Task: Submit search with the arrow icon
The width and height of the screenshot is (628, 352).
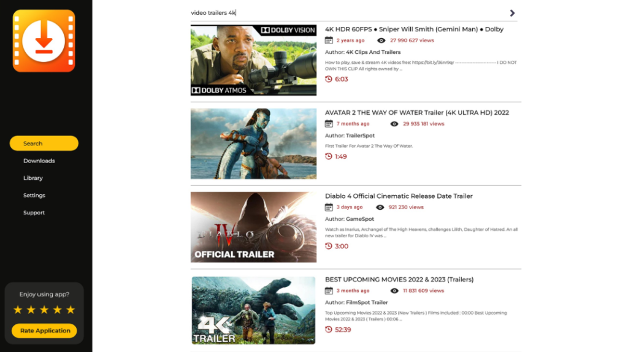Action: 512,13
